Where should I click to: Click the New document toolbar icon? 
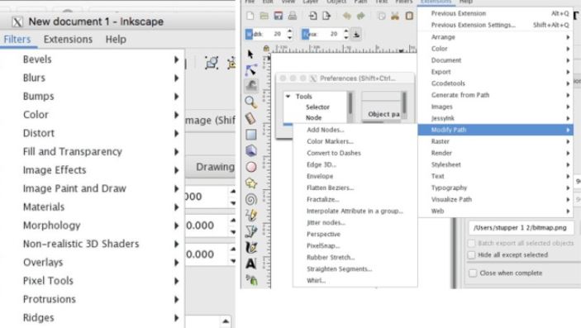250,16
